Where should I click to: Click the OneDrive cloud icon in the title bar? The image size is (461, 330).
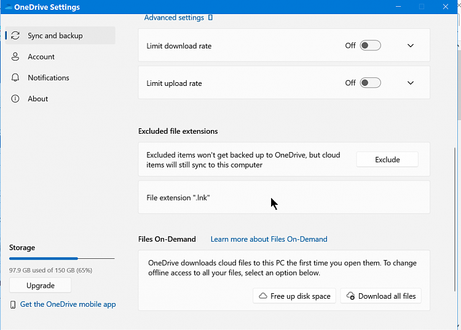pos(7,7)
